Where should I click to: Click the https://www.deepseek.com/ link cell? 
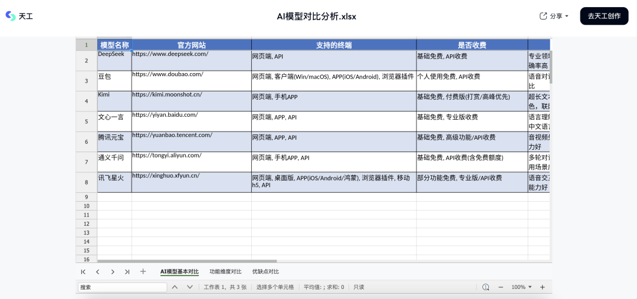click(192, 61)
